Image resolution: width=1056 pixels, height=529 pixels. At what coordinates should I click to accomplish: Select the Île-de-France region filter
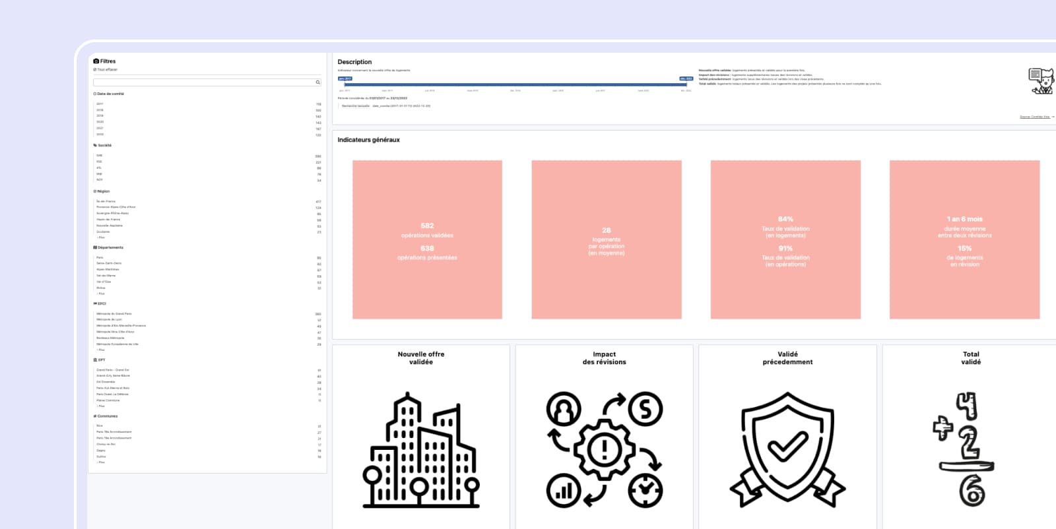pyautogui.click(x=106, y=201)
